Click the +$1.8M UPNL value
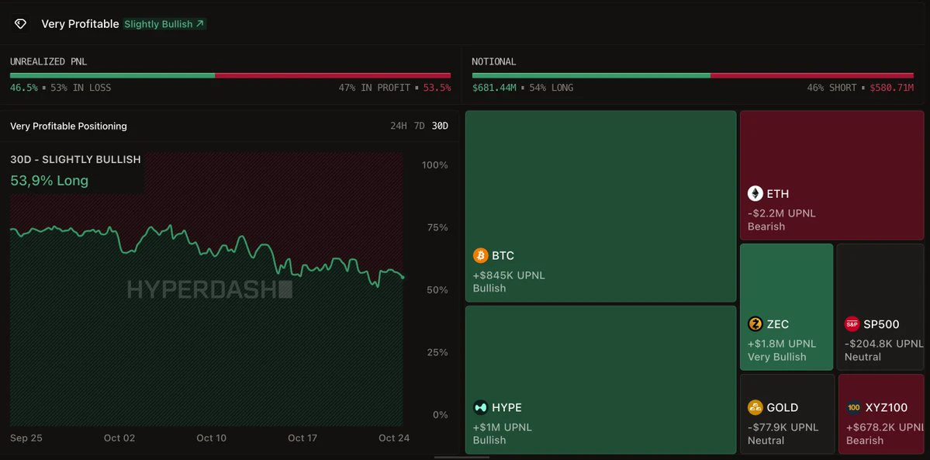930x460 pixels. (782, 344)
